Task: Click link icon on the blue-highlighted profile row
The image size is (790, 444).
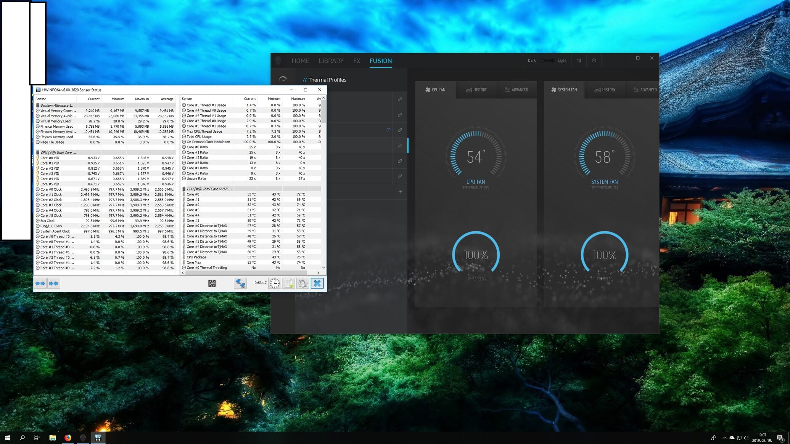Action: click(x=400, y=146)
